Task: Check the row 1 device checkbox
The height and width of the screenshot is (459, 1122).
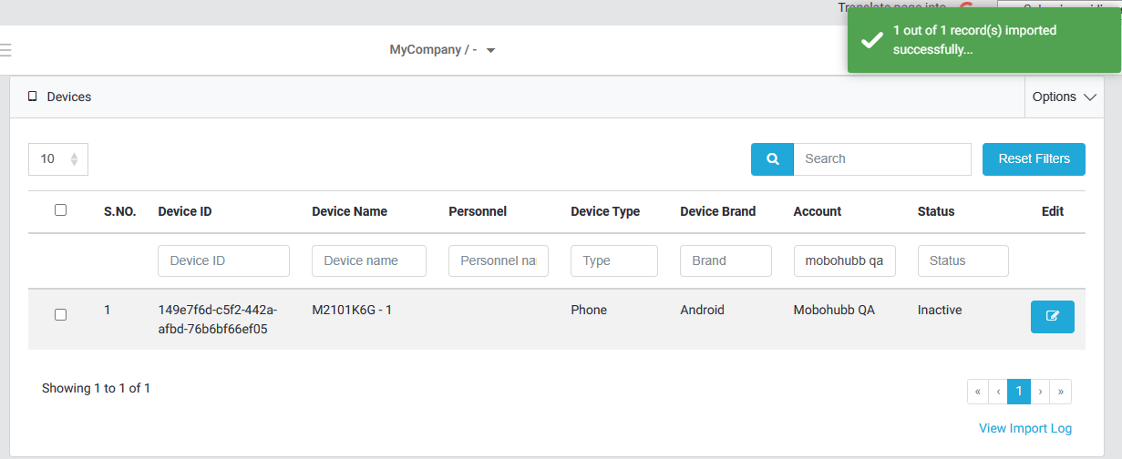Action: 60,315
